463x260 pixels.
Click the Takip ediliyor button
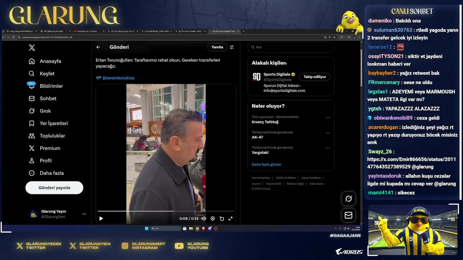[x=315, y=77]
